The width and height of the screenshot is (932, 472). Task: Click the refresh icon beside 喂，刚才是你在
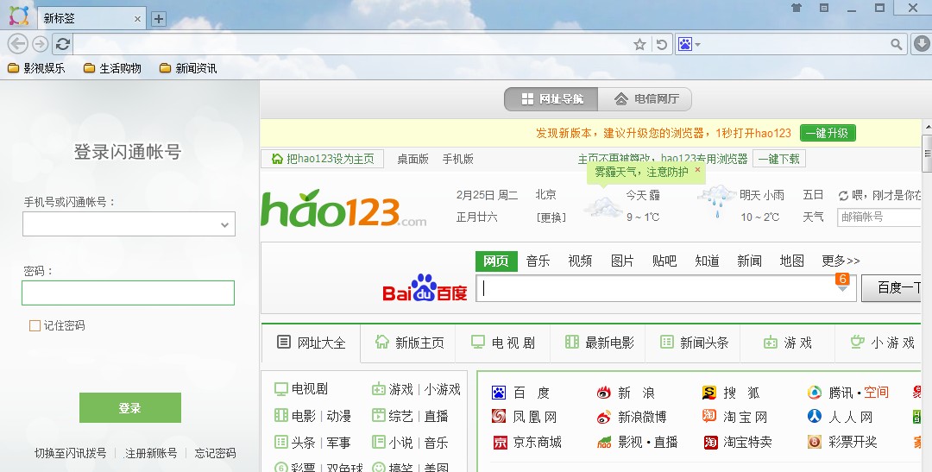(x=843, y=196)
